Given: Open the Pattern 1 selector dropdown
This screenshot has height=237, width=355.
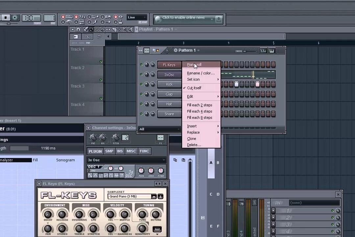Looking at the screenshot, I should 199,50.
